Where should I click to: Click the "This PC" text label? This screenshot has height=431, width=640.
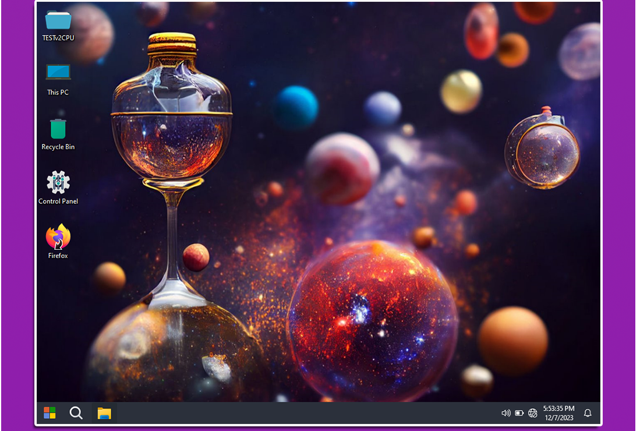(x=58, y=93)
